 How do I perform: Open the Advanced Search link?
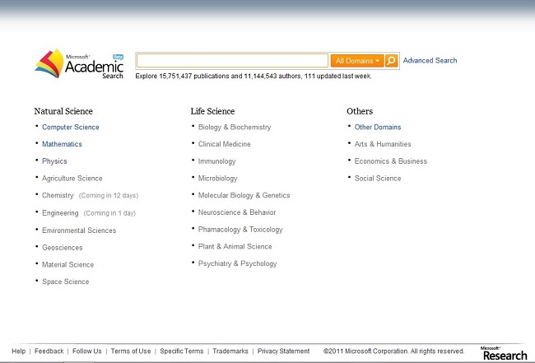430,60
